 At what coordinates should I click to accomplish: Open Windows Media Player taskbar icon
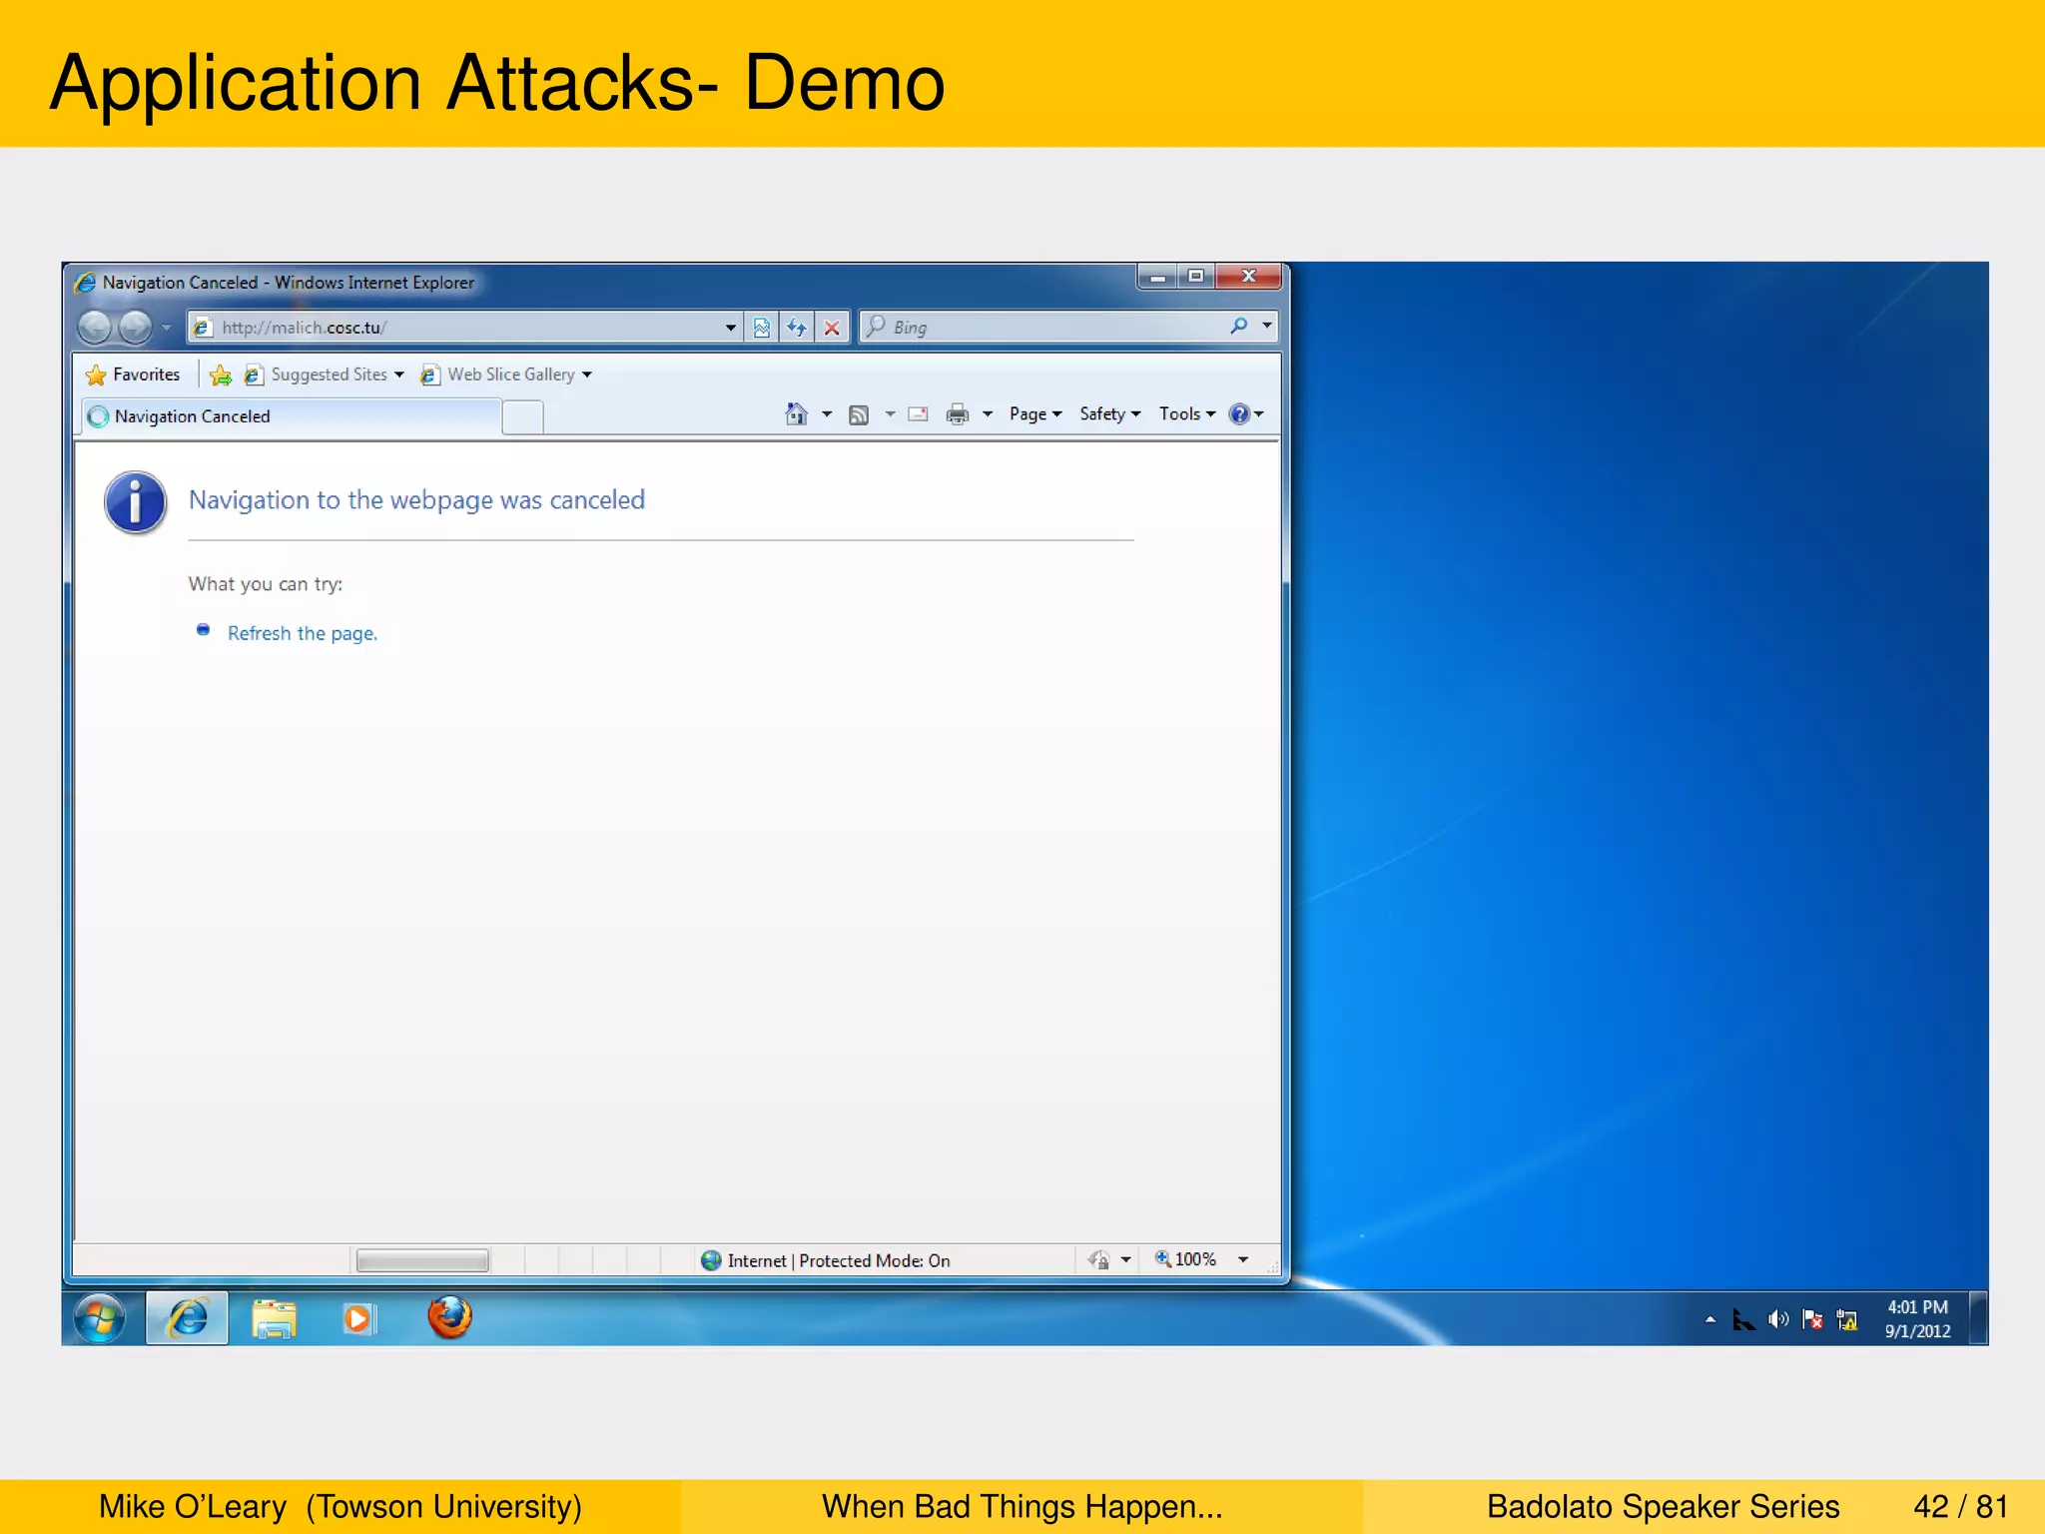pyautogui.click(x=359, y=1318)
